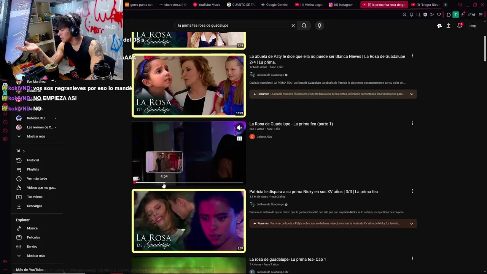Toggle captions on the preview video
Image resolution: width=487 pixels, height=274 pixels.
(239, 139)
